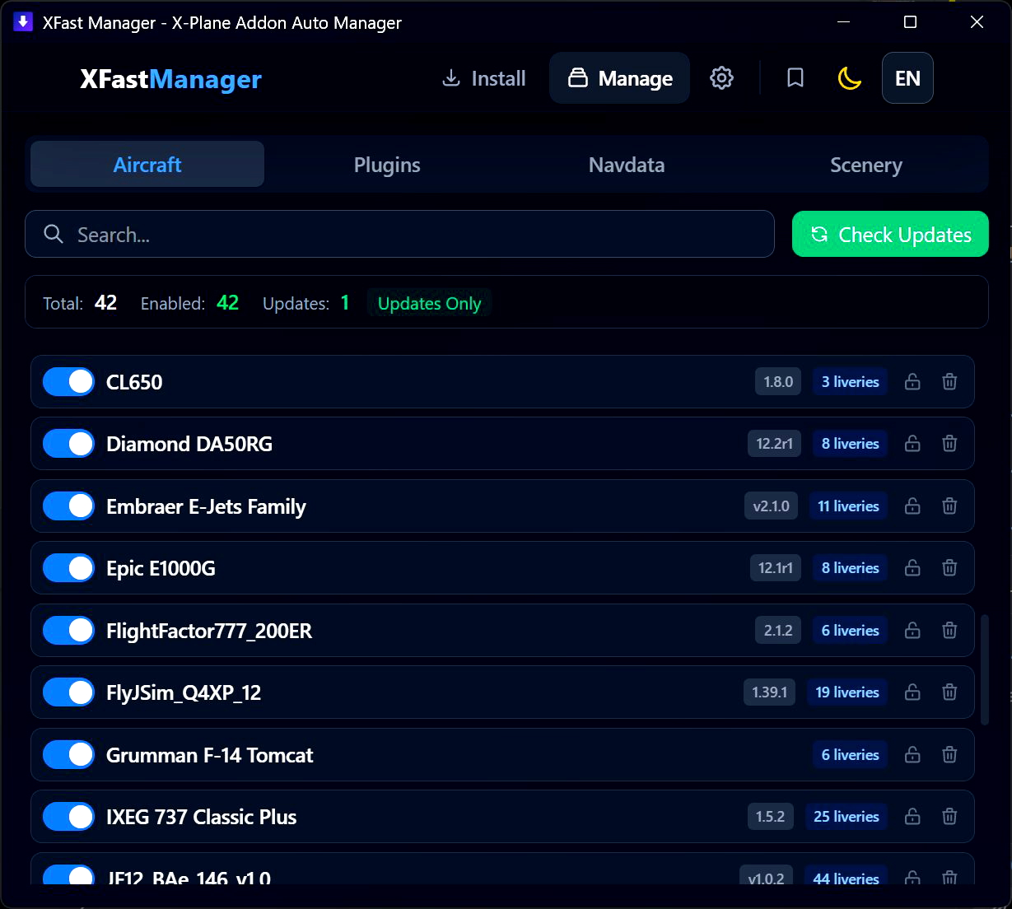Disable the CL650 toggle switch
Image resolution: width=1012 pixels, height=909 pixels.
pos(69,382)
